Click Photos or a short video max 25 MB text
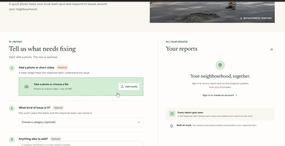This screenshot has width=285, height=146. pos(53,89)
